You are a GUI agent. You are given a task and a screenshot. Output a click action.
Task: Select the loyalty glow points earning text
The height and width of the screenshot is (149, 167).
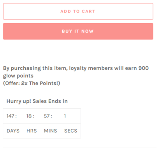pyautogui.click(x=76, y=72)
